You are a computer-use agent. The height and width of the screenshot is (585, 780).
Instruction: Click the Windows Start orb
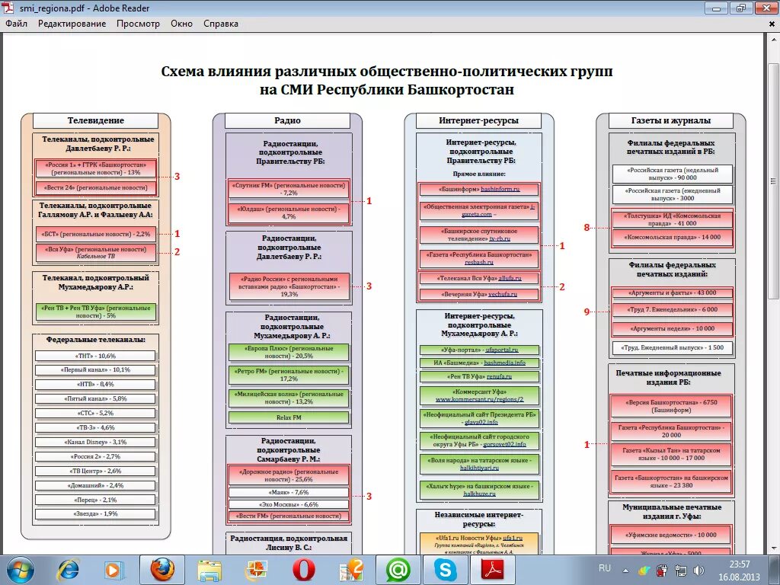21,570
